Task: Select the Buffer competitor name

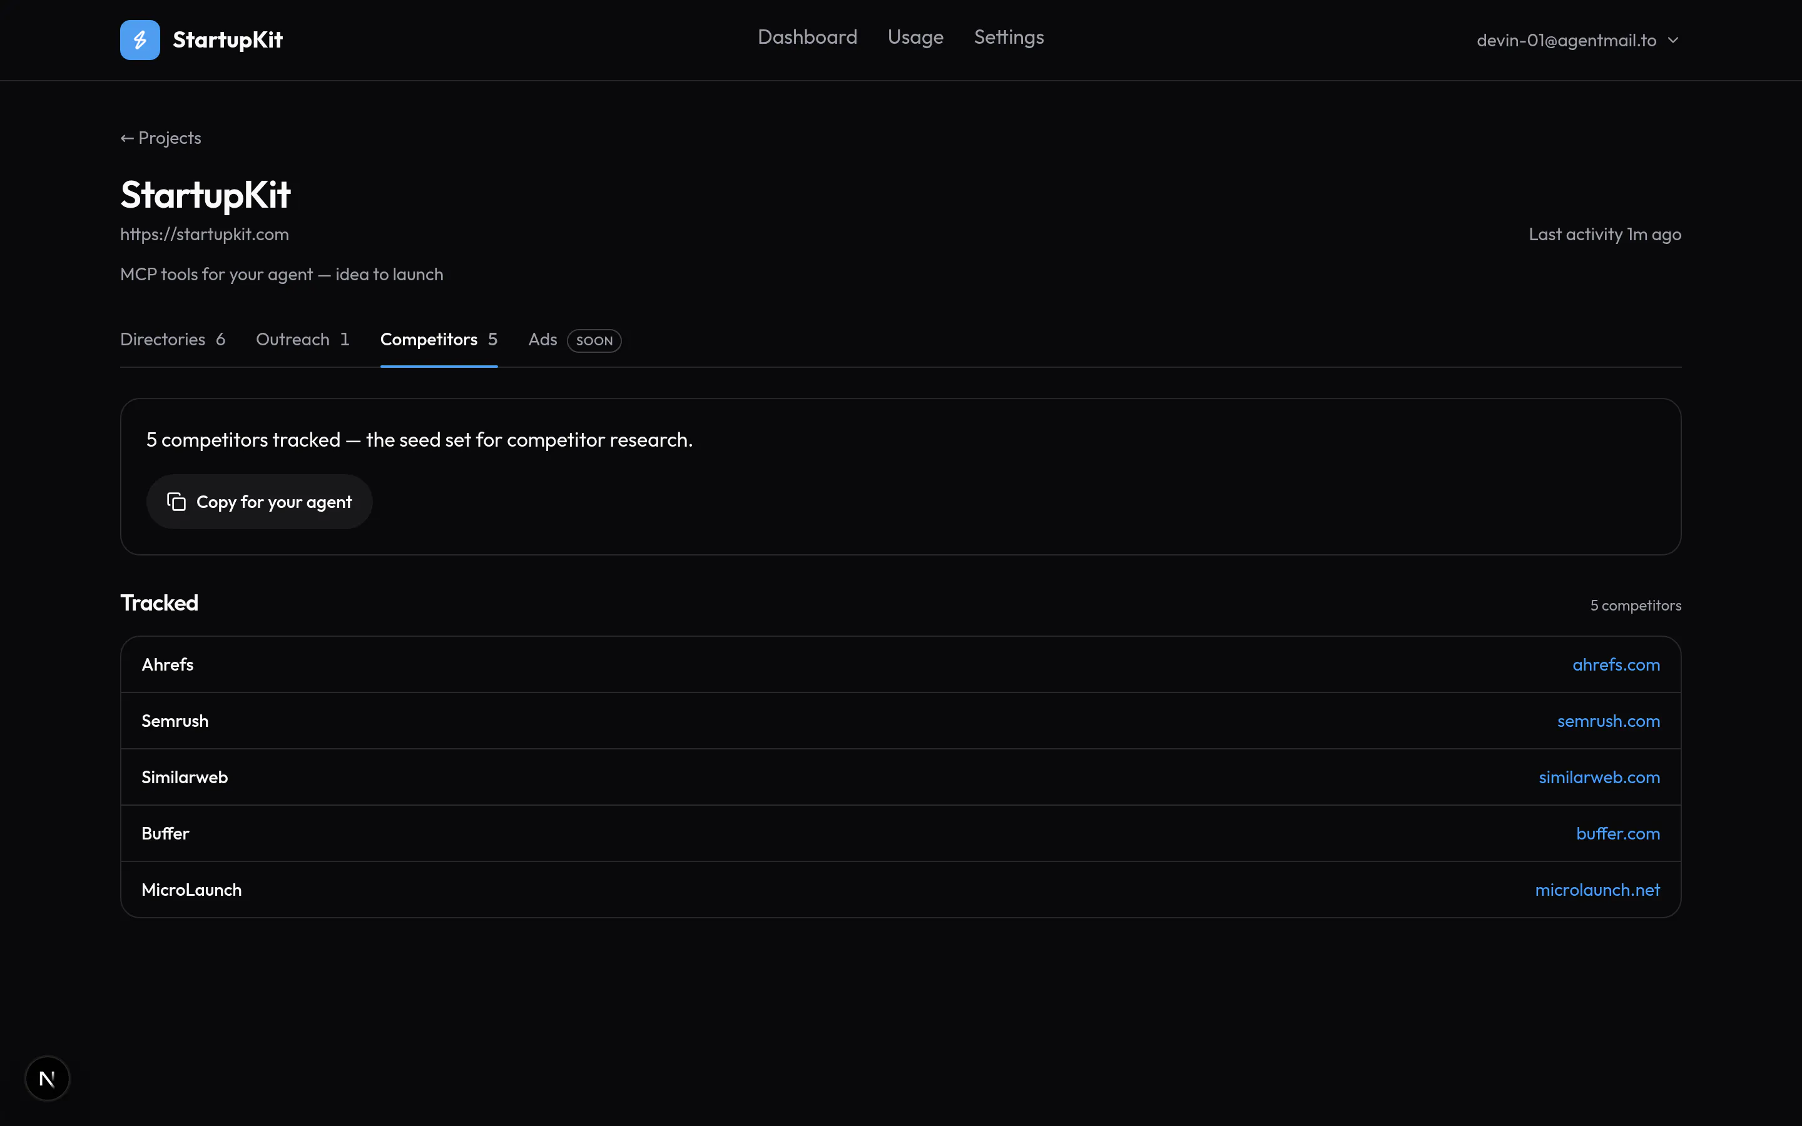Action: click(165, 833)
